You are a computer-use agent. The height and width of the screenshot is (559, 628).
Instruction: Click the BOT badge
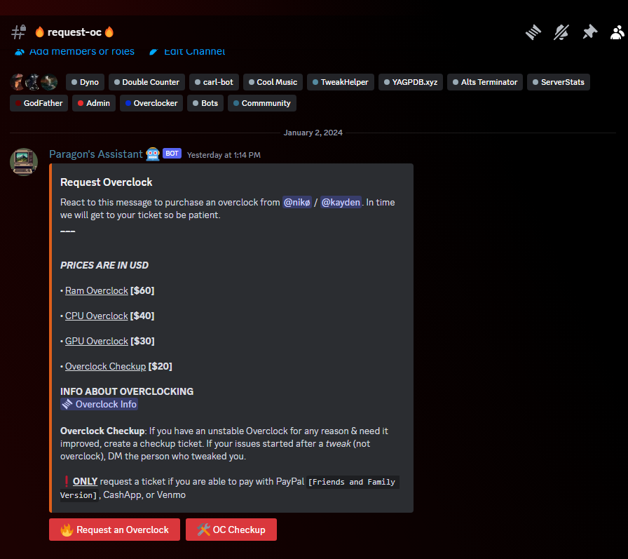[x=172, y=154]
